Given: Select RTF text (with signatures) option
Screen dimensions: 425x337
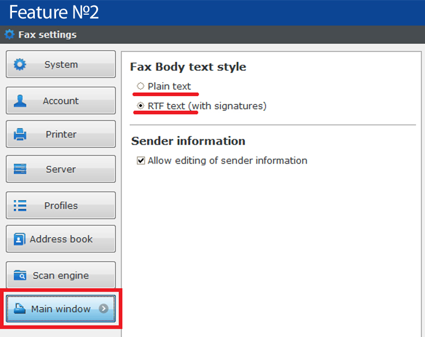Looking at the screenshot, I should coord(140,105).
